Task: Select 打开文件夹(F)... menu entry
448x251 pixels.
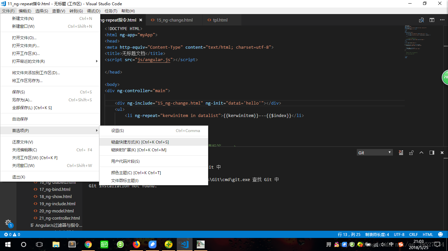Action: (x=50, y=46)
